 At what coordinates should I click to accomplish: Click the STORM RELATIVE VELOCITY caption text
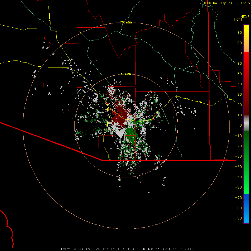[87, 249]
